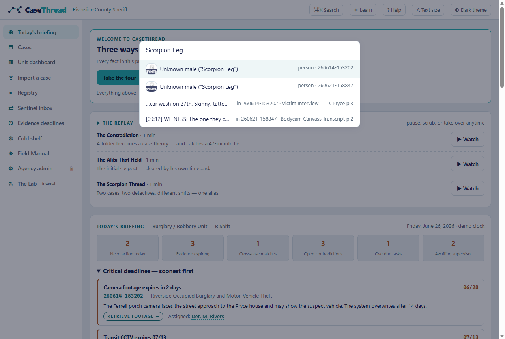Click the Evidence deadlines clock icon

[x=11, y=123]
